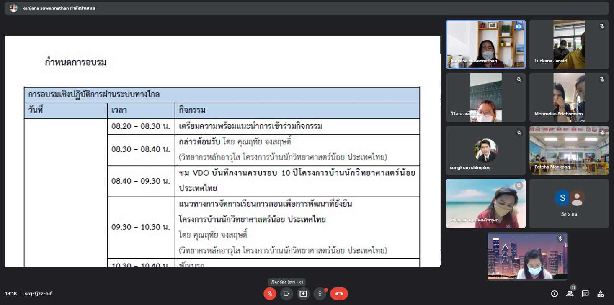Viewport: 614px width, 305px height.
Task: Start presenting your screen
Action: (303, 294)
